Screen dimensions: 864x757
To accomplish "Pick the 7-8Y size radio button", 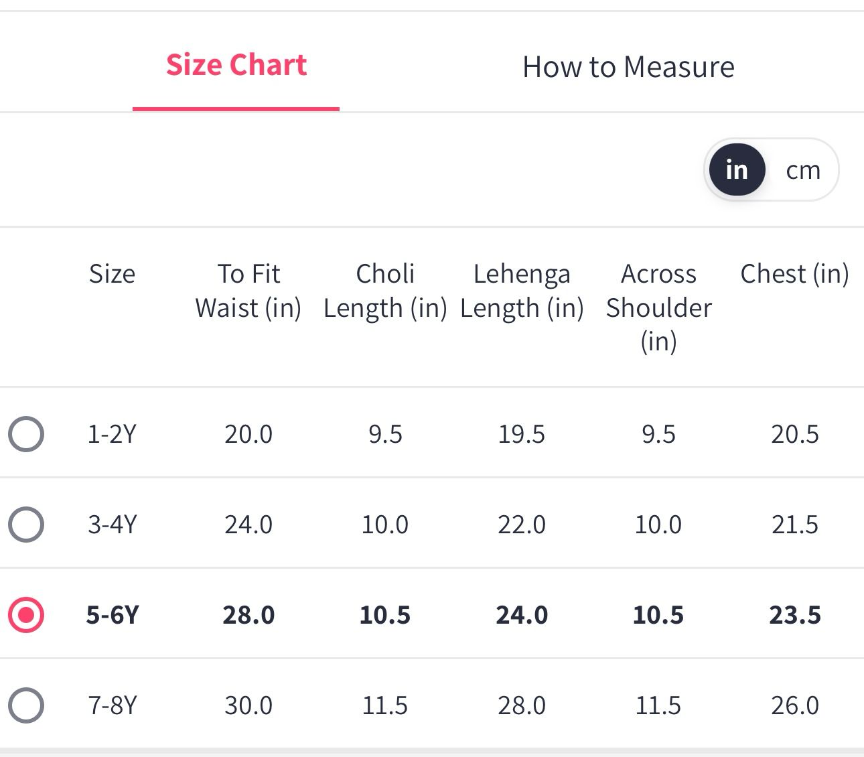I will click(x=26, y=705).
